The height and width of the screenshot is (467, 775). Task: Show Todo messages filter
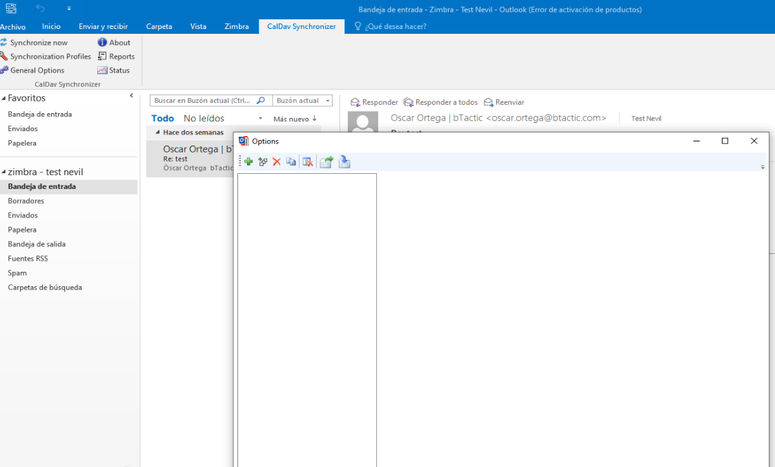point(163,118)
